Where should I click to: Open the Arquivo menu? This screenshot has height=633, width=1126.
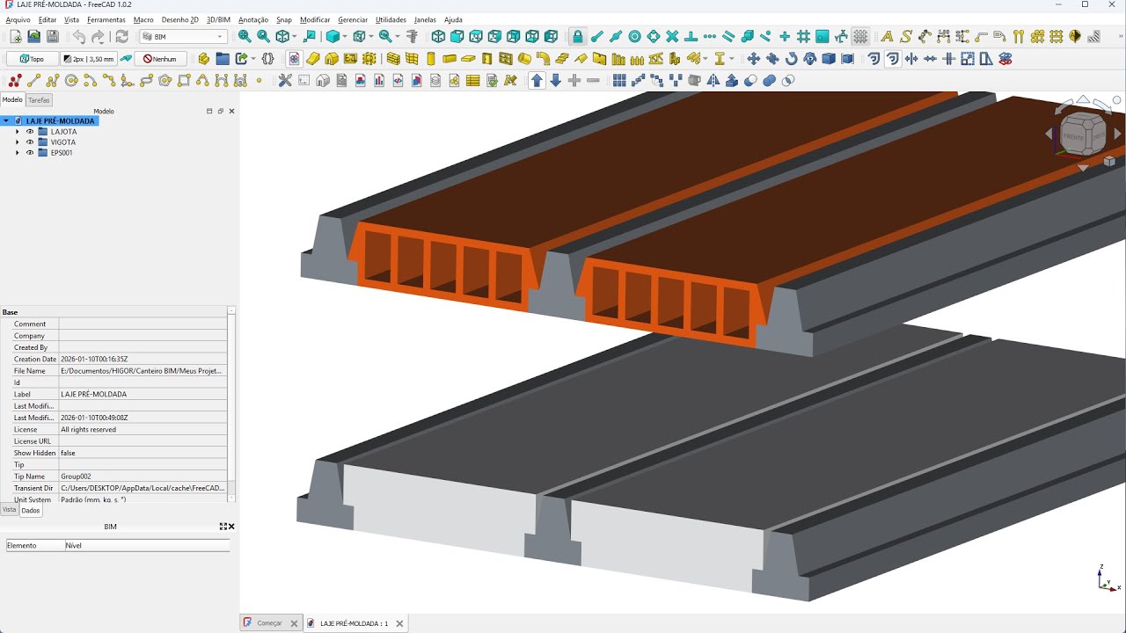18,19
